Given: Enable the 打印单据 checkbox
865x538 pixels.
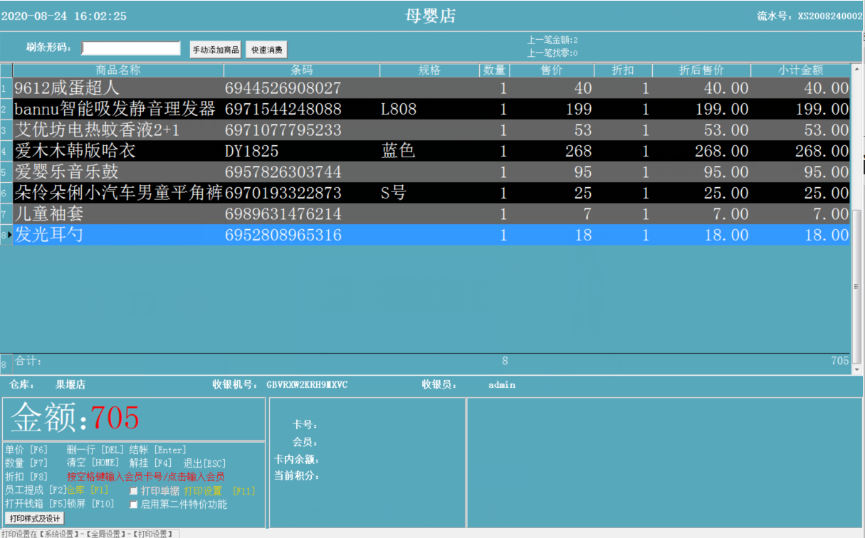Looking at the screenshot, I should click(134, 491).
